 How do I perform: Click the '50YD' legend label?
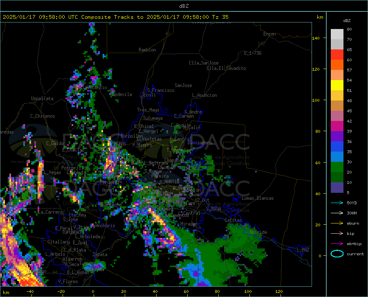point(352,203)
